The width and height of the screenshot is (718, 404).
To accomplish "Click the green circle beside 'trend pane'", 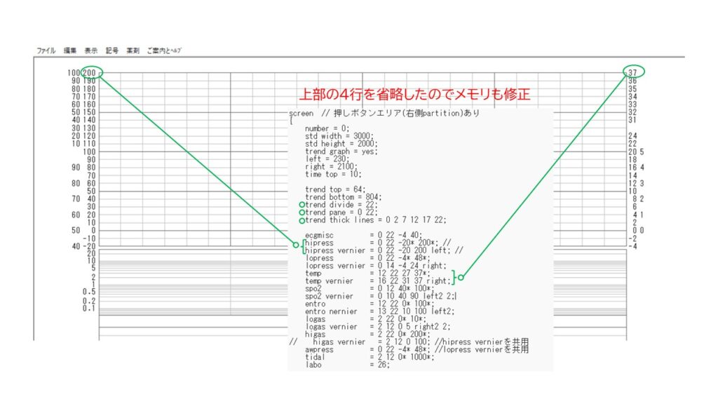I will pos(302,212).
